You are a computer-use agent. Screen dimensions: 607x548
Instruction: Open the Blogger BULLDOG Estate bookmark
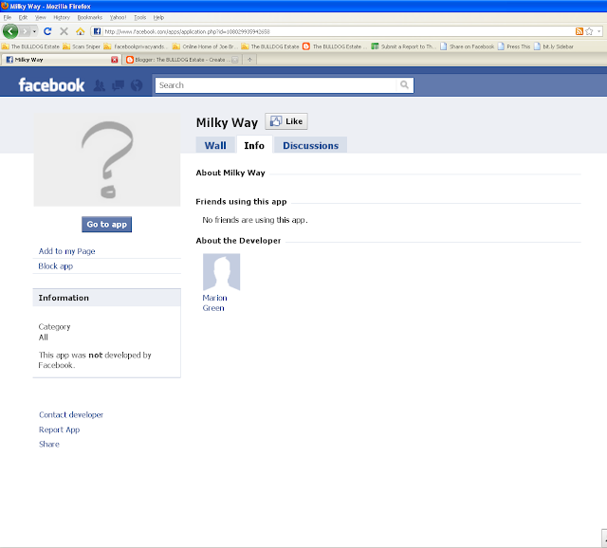pyautogui.click(x=333, y=46)
